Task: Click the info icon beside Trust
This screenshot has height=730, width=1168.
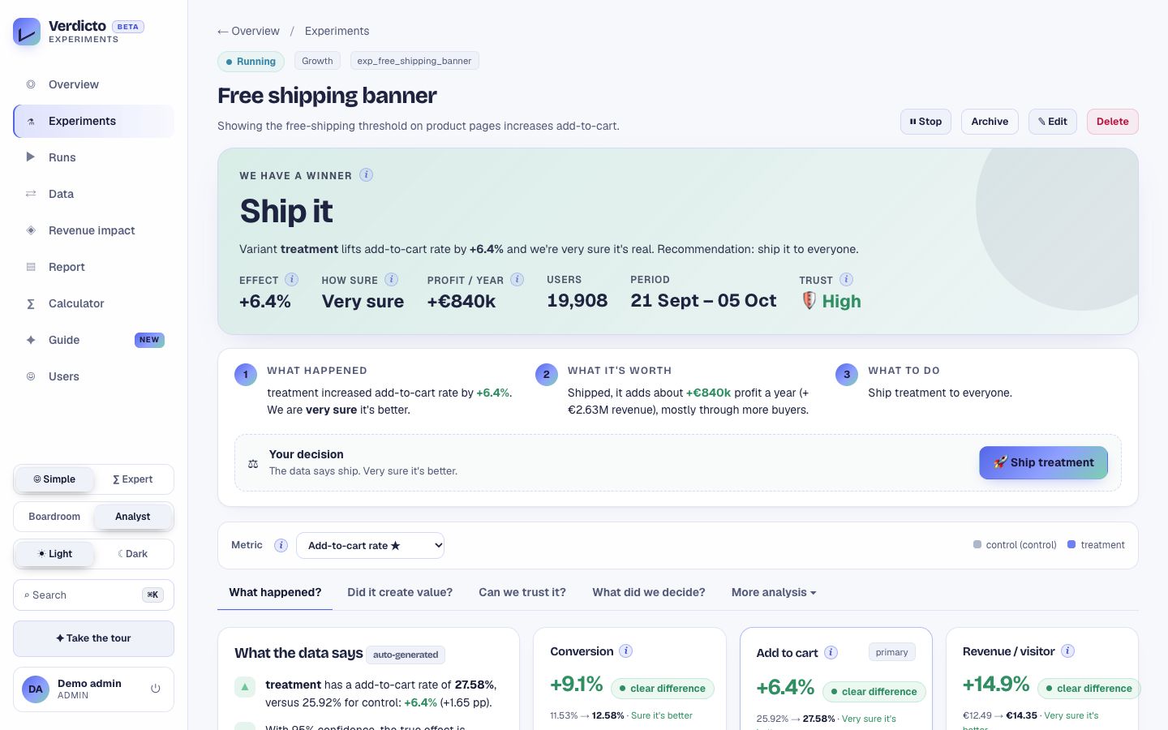Action: point(846,279)
